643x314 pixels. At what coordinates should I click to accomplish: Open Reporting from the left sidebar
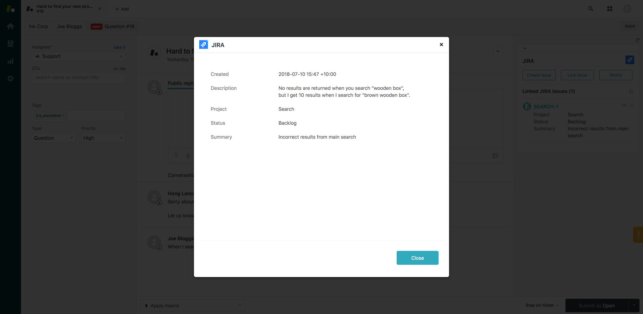pyautogui.click(x=10, y=61)
